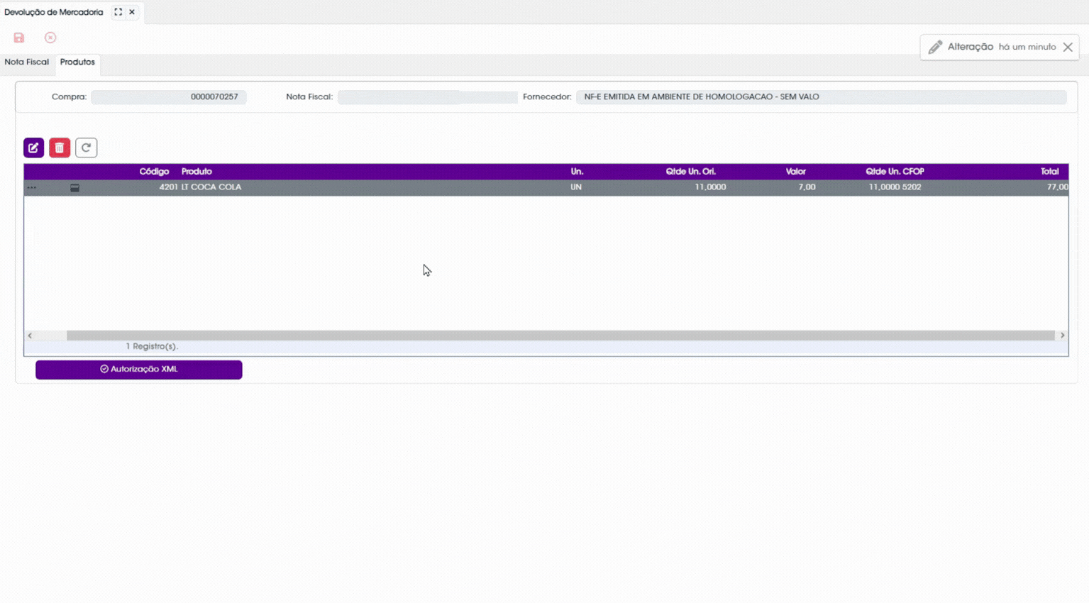This screenshot has height=603, width=1089.
Task: Open row options ellipsis for LT COCA COLA
Action: [31, 187]
